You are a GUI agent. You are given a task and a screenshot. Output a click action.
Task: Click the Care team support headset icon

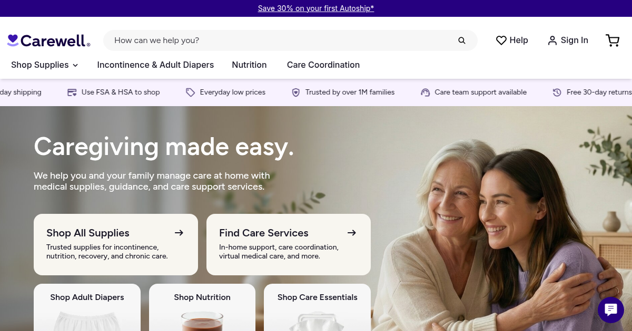coord(426,92)
